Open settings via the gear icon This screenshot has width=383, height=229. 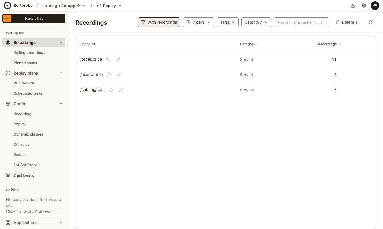click(364, 6)
